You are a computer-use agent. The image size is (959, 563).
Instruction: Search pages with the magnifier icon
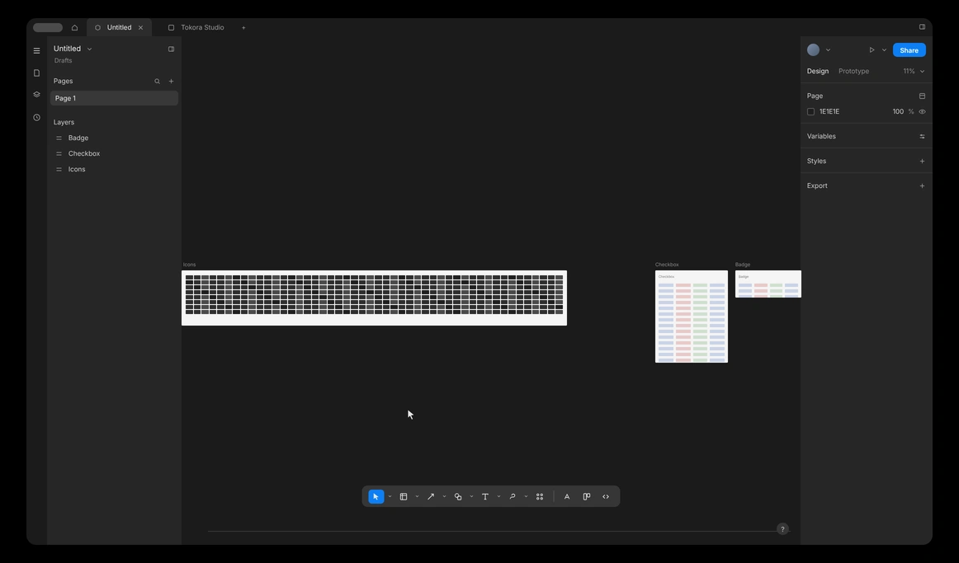point(157,82)
